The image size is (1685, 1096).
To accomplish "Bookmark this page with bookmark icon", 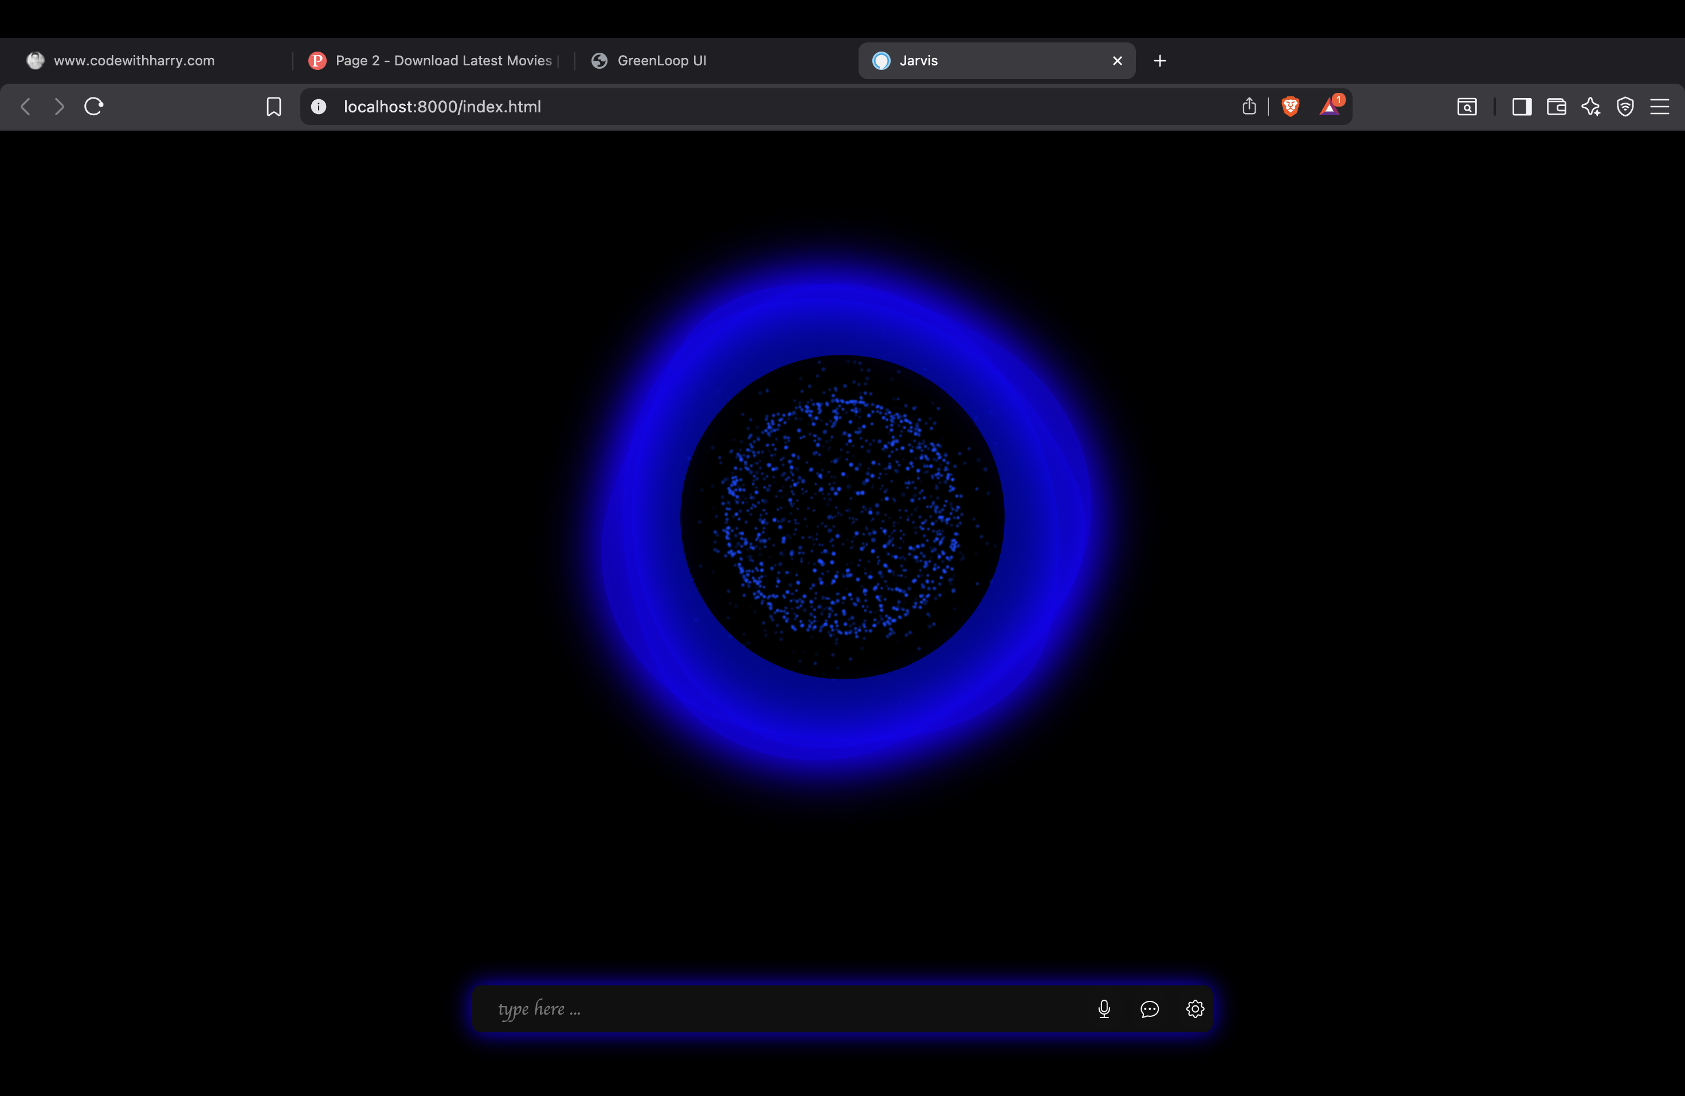I will [x=273, y=106].
